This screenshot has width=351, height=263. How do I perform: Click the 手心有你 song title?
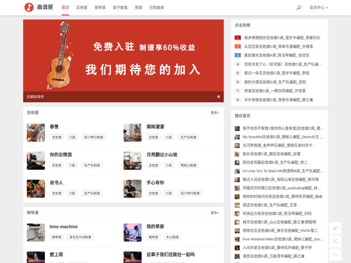pos(156,183)
